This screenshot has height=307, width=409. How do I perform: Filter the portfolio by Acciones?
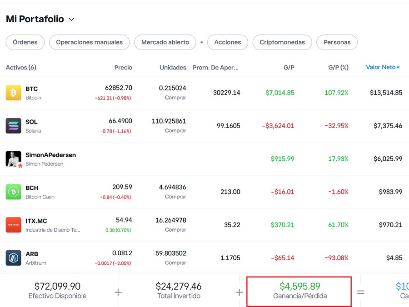coord(228,42)
